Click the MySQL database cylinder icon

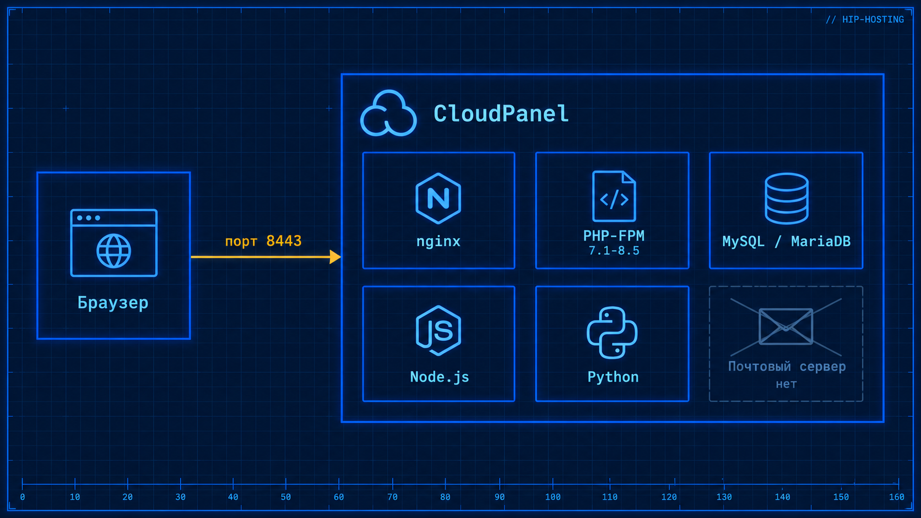tap(787, 198)
